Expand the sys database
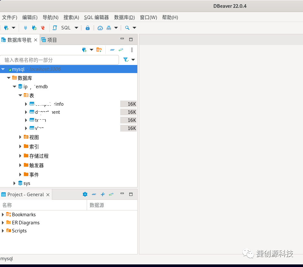 [x=14, y=183]
